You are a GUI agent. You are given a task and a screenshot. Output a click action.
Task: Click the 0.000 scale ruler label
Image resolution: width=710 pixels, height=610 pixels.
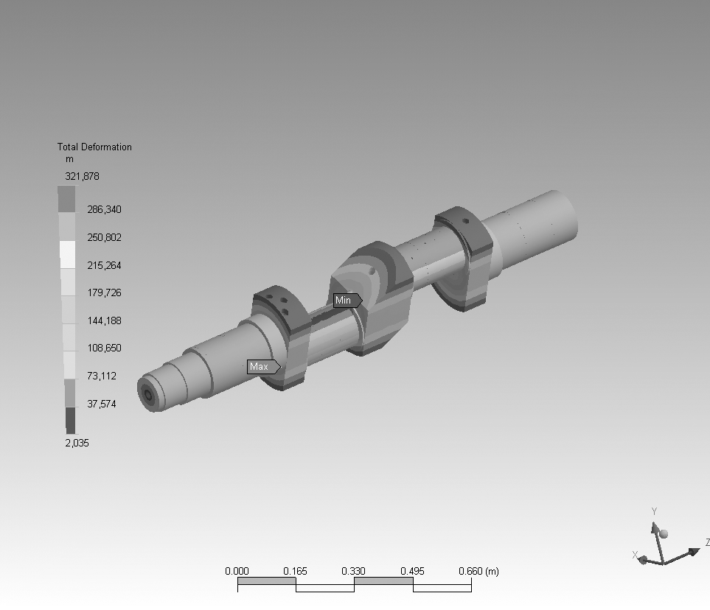tap(237, 571)
